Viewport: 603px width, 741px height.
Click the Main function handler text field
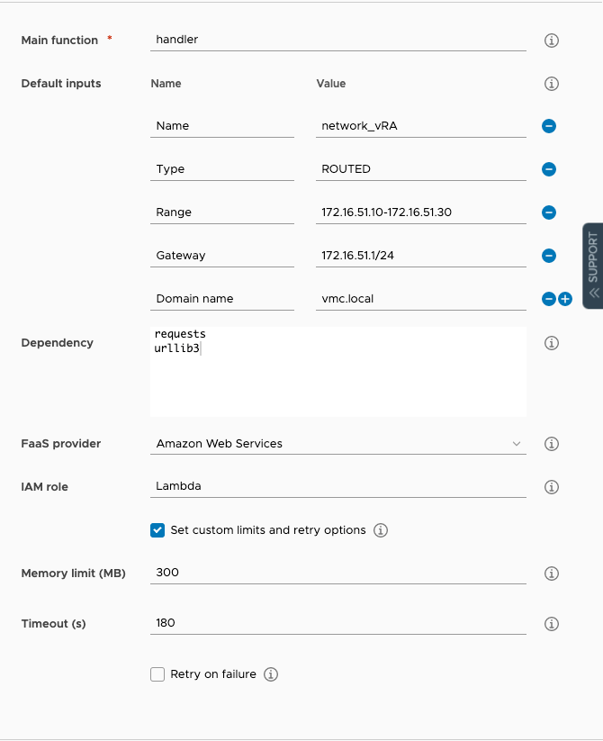click(337, 41)
